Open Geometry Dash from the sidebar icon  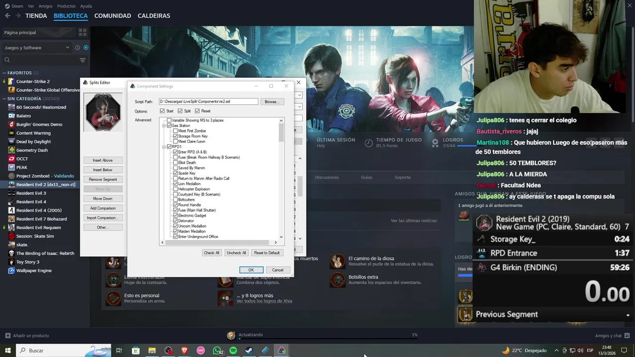tap(11, 150)
